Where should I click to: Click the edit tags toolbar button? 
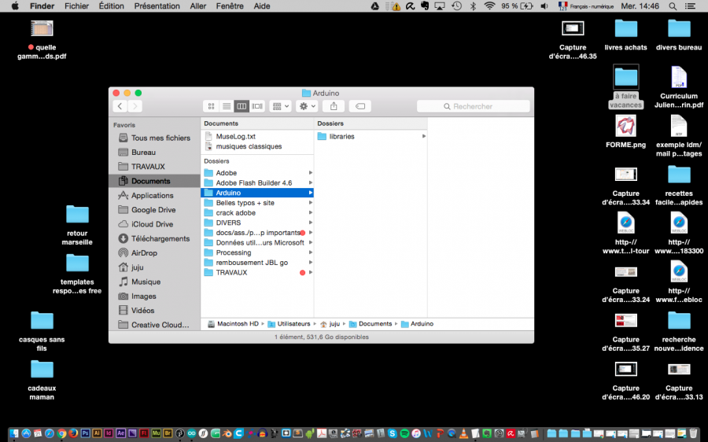[x=360, y=106]
